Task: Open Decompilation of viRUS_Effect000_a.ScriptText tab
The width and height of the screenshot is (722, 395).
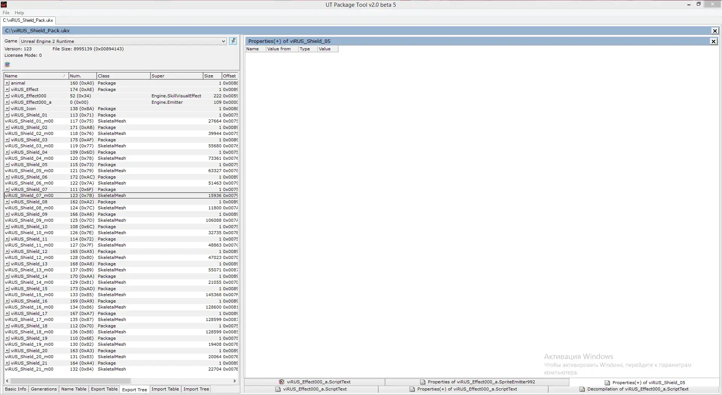Action: coord(634,389)
